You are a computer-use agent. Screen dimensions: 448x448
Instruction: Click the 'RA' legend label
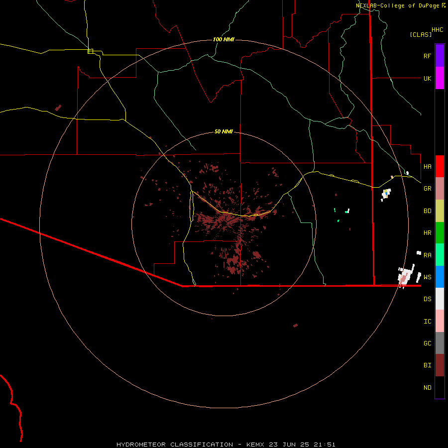tap(427, 255)
